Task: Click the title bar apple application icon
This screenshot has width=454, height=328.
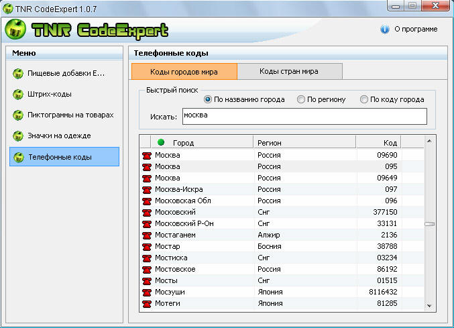Action: pyautogui.click(x=8, y=9)
